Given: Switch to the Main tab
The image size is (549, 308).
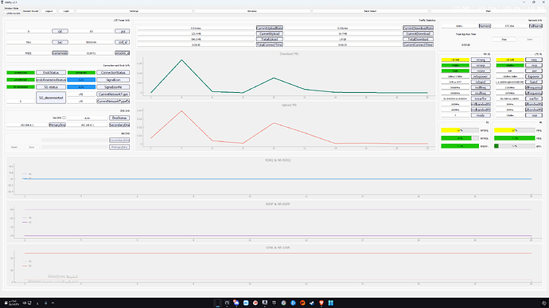Looking at the screenshot, I should click(x=488, y=11).
